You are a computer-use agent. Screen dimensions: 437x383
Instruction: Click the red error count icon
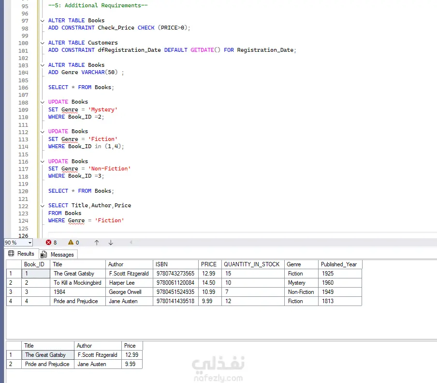coord(48,242)
